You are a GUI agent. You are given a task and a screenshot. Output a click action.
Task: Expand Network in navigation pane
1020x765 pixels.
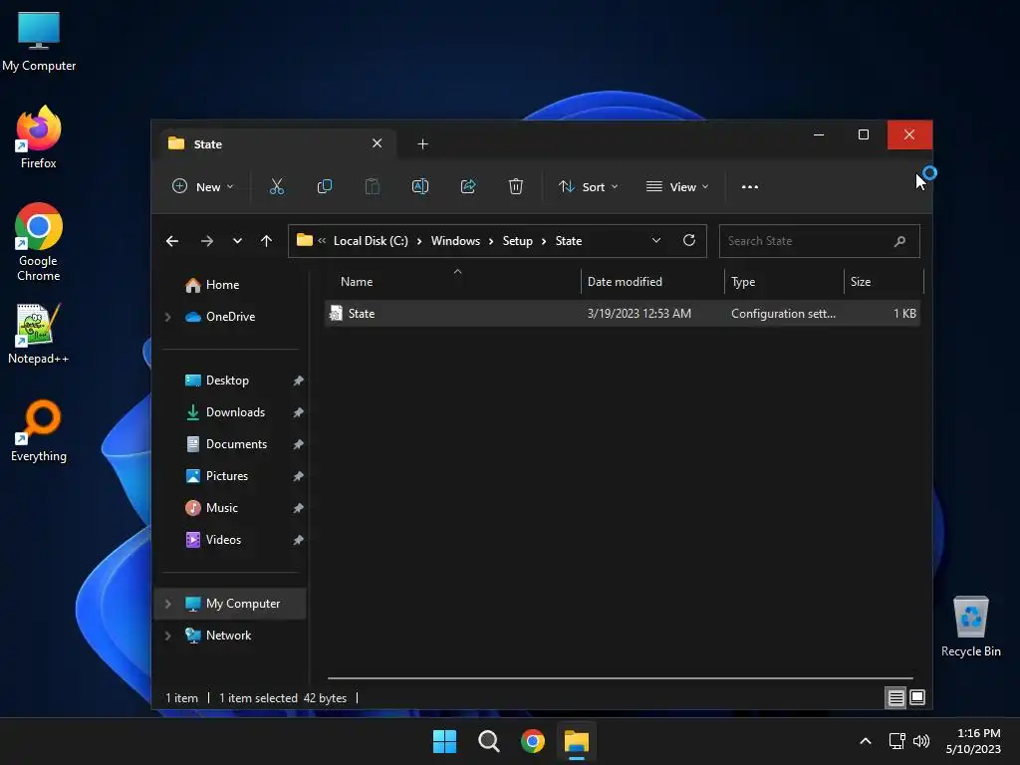[167, 636]
